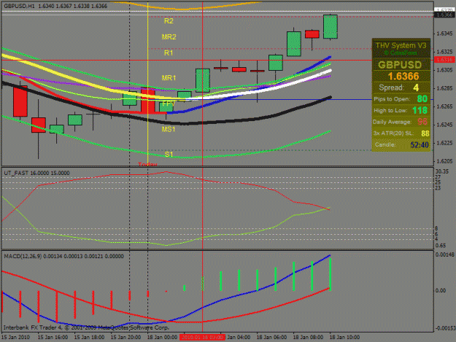
Task: Click the THV System V3 panel header
Action: coord(401,46)
